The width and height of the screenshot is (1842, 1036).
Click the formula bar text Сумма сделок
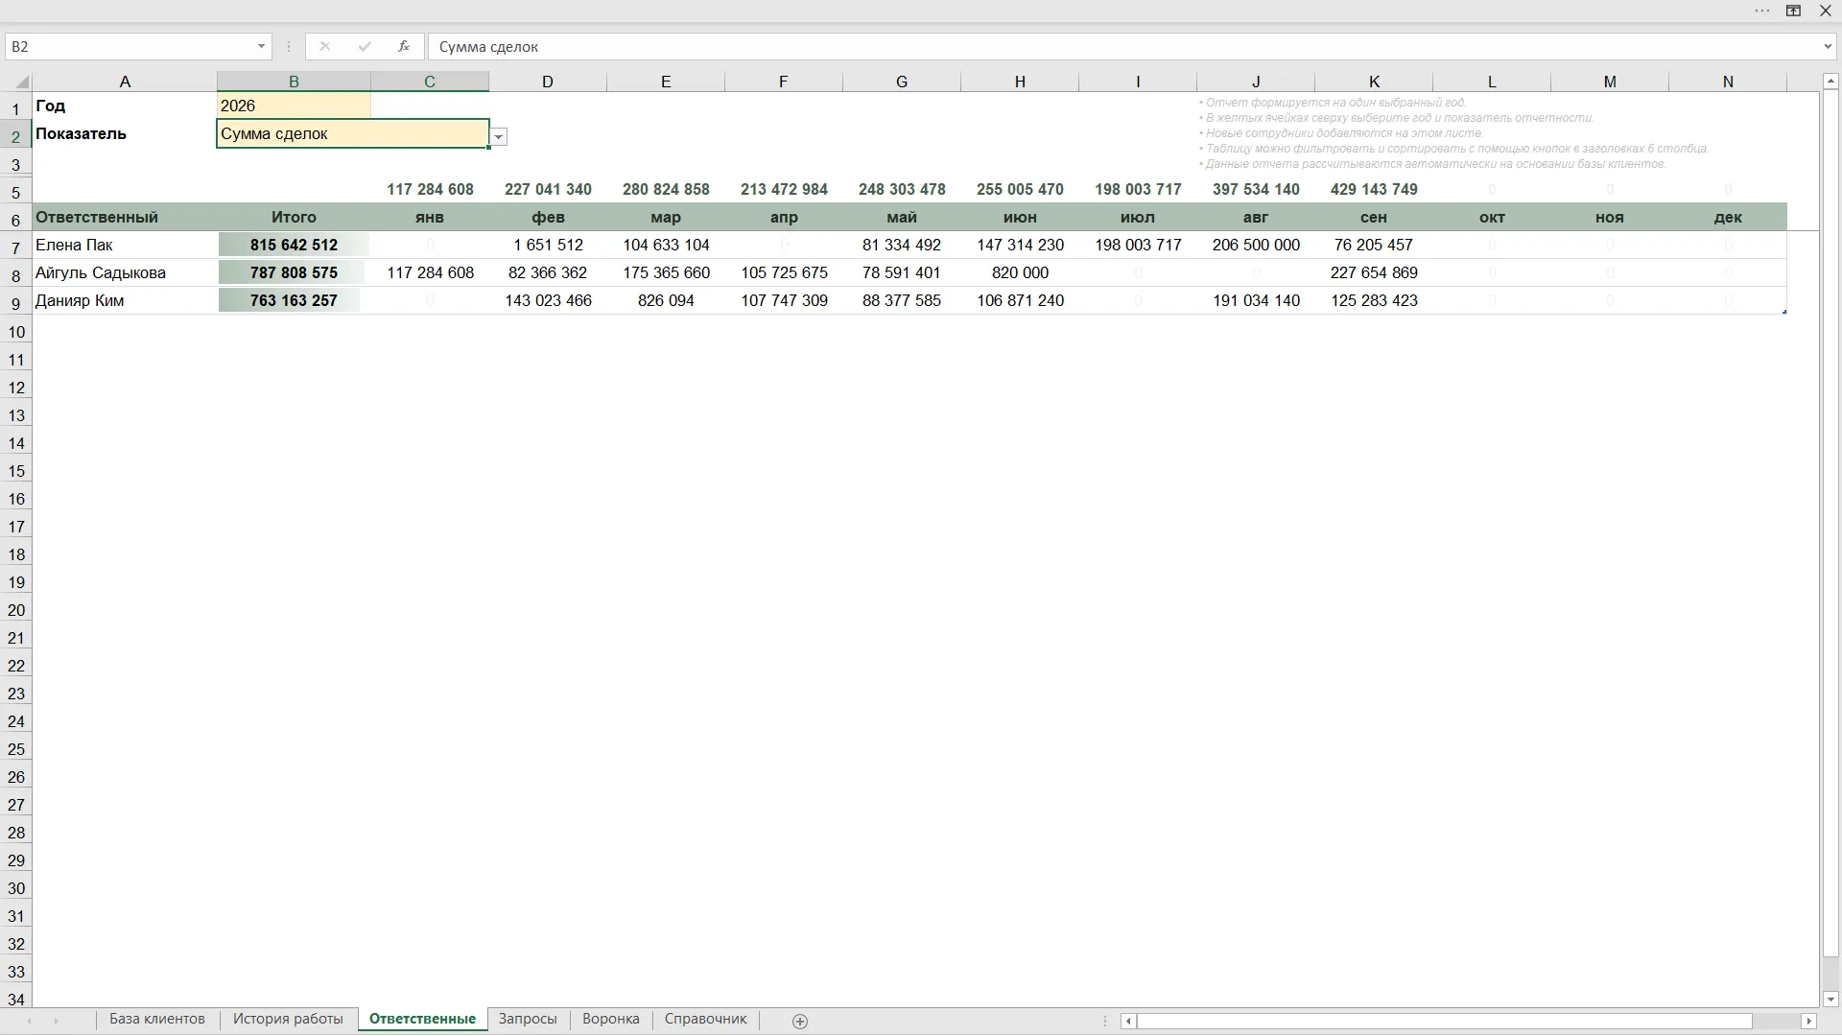coord(488,46)
